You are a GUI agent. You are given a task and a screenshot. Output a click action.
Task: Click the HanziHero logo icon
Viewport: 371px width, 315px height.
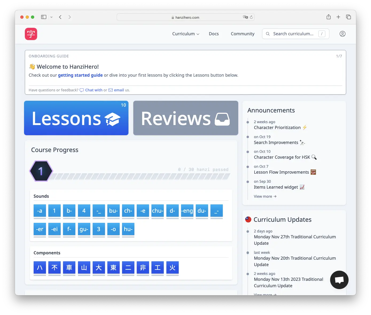pos(31,34)
